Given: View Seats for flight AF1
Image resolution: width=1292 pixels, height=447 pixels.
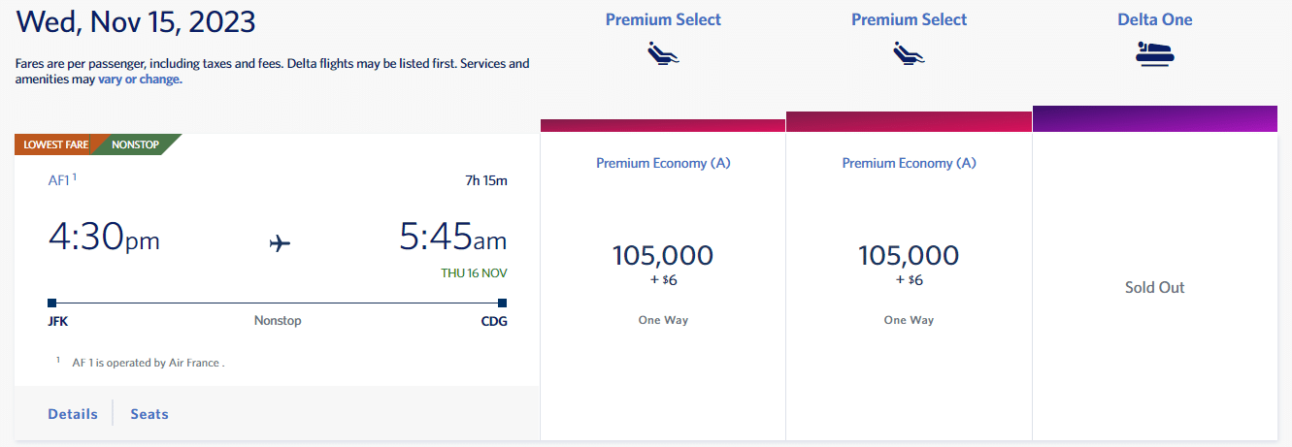Looking at the screenshot, I should point(149,414).
